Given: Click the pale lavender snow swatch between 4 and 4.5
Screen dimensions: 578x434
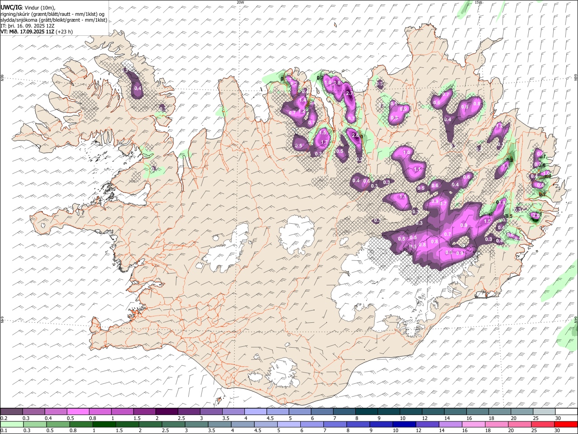Looking at the screenshot, I should click(256, 411).
